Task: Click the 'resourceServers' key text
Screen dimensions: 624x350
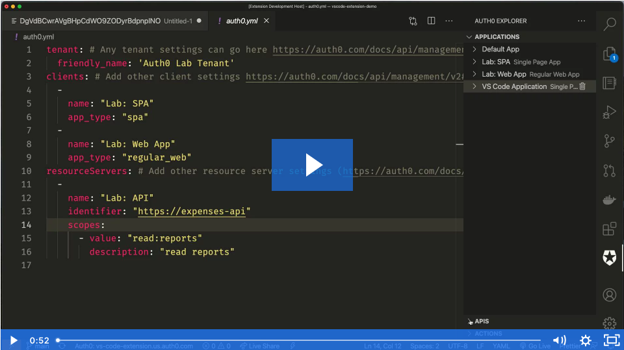Action: click(x=86, y=171)
